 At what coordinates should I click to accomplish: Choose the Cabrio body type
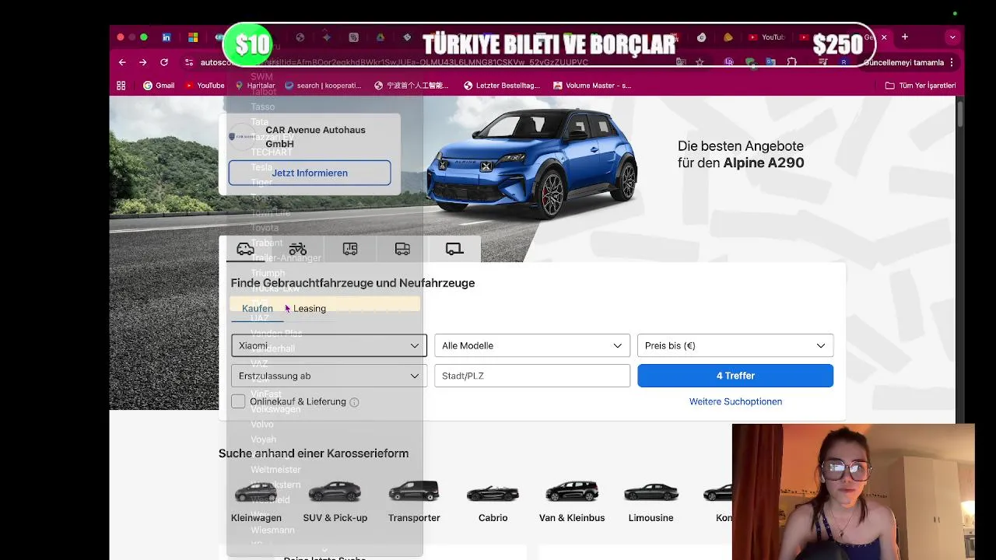tap(493, 502)
